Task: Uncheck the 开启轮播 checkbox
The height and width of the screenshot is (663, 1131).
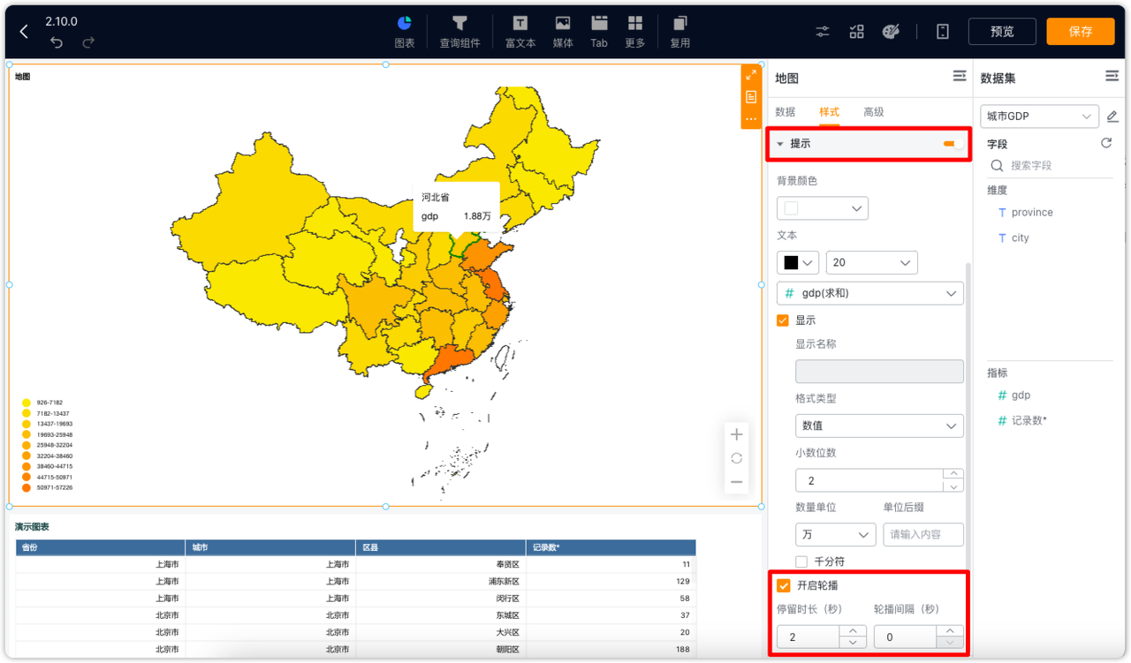Action: 783,585
